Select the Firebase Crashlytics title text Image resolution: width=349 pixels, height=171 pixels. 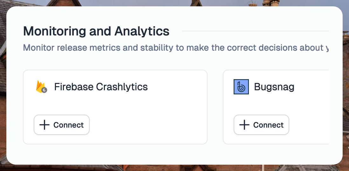point(101,87)
